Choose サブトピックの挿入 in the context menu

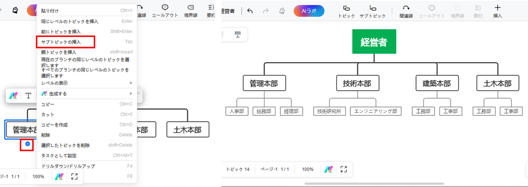[87, 42]
